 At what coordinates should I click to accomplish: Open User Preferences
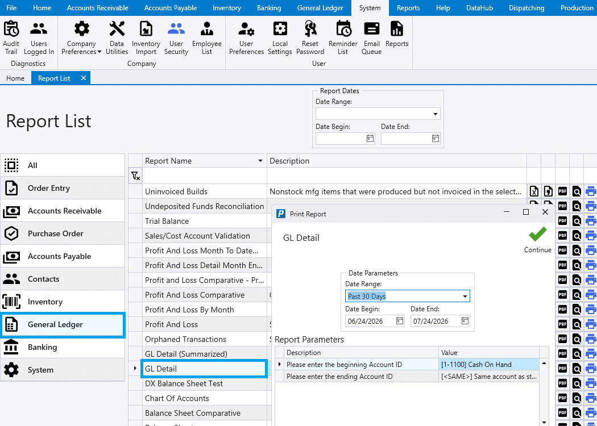pos(246,37)
